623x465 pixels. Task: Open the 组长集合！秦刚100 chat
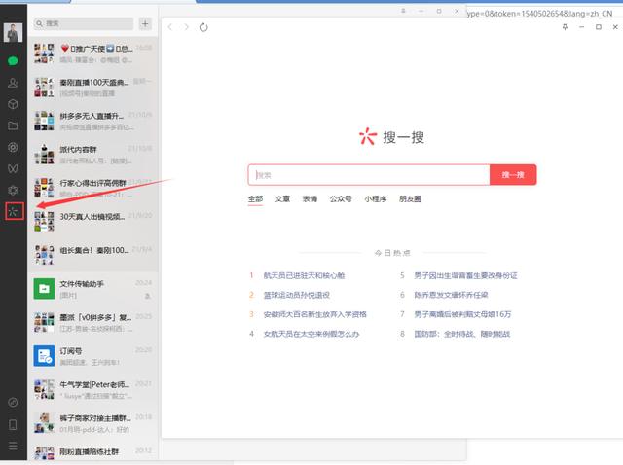click(x=93, y=255)
